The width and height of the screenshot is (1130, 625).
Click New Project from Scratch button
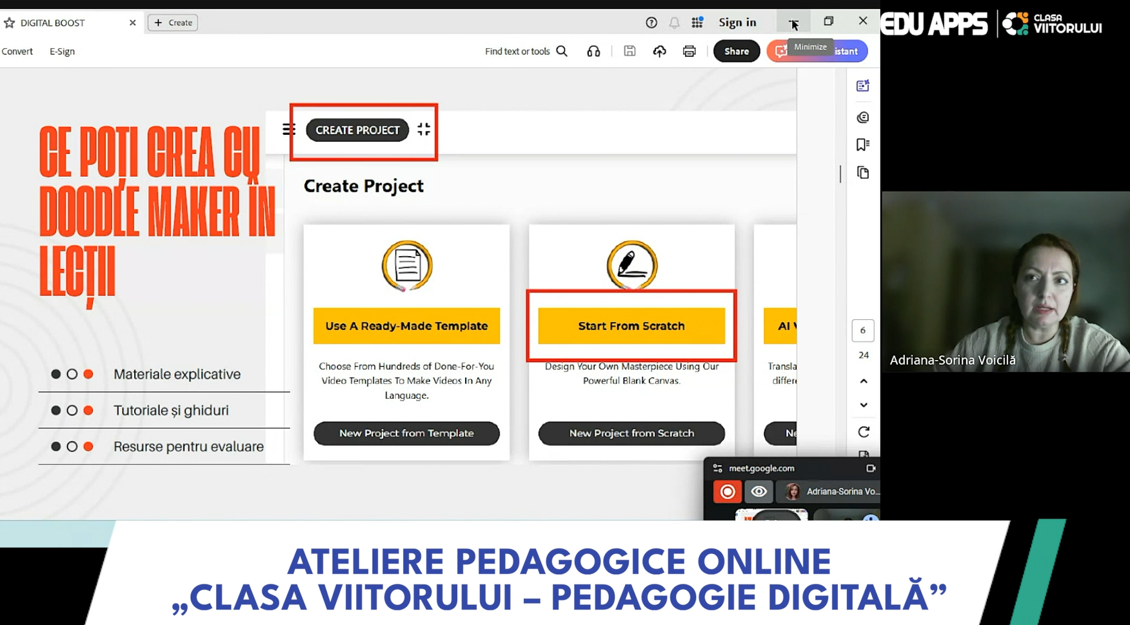coord(631,433)
